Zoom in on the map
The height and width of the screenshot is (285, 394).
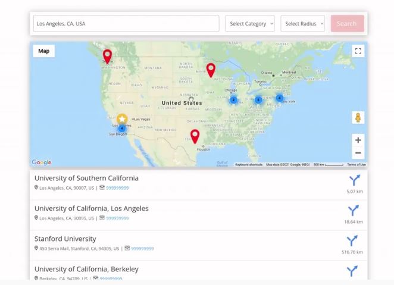358,140
